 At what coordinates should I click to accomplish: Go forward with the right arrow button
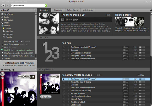pos(7,6)
